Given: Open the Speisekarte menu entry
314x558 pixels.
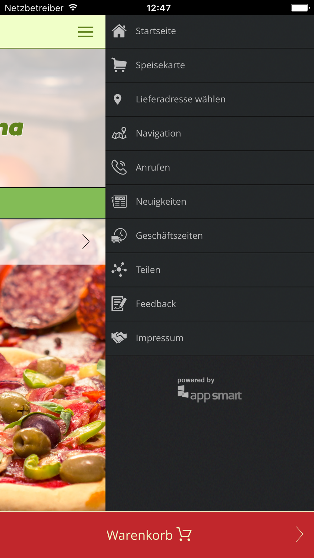Looking at the screenshot, I should click(x=210, y=65).
